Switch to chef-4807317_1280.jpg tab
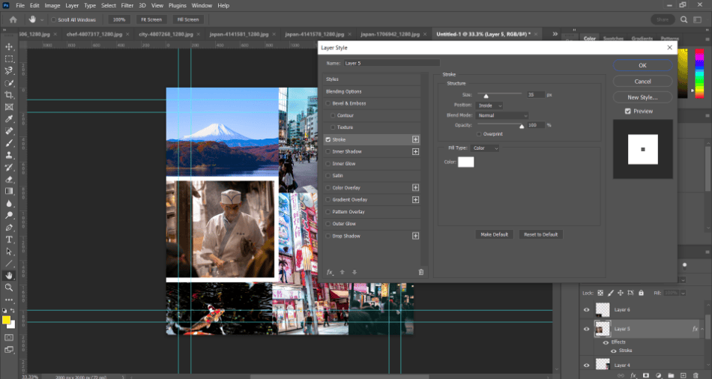The height and width of the screenshot is (379, 712). pos(94,34)
